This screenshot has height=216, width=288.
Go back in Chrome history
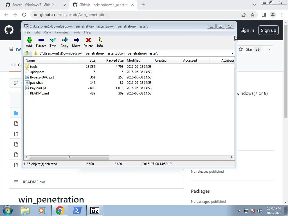coord(6,15)
